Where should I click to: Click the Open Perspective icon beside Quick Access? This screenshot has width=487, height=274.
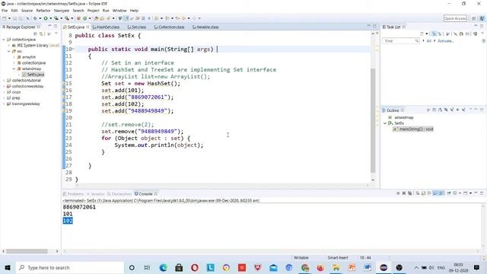474,18
